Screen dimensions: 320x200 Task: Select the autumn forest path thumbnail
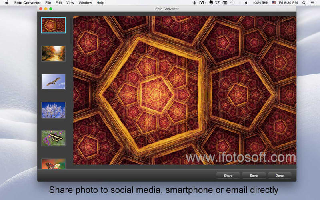click(53, 53)
